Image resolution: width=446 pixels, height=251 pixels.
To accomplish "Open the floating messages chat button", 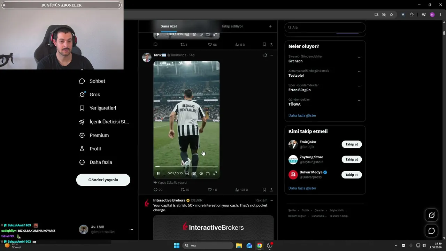I will click(x=431, y=231).
